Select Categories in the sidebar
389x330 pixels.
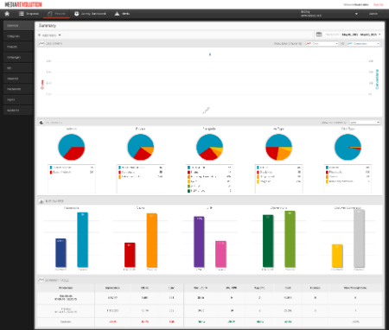point(18,36)
